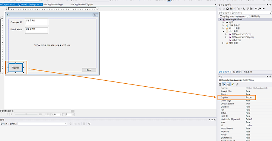The height and width of the screenshot is (141, 272).
Task: Click the Horizontal Alignment value Default
Action: pyautogui.click(x=249, y=119)
